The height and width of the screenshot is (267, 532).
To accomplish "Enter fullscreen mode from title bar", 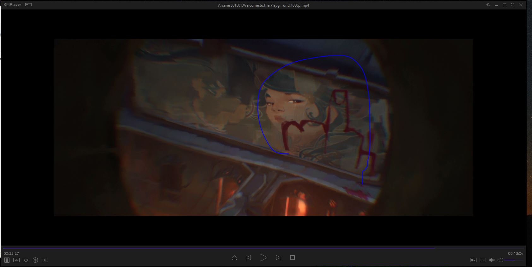I will pyautogui.click(x=513, y=5).
